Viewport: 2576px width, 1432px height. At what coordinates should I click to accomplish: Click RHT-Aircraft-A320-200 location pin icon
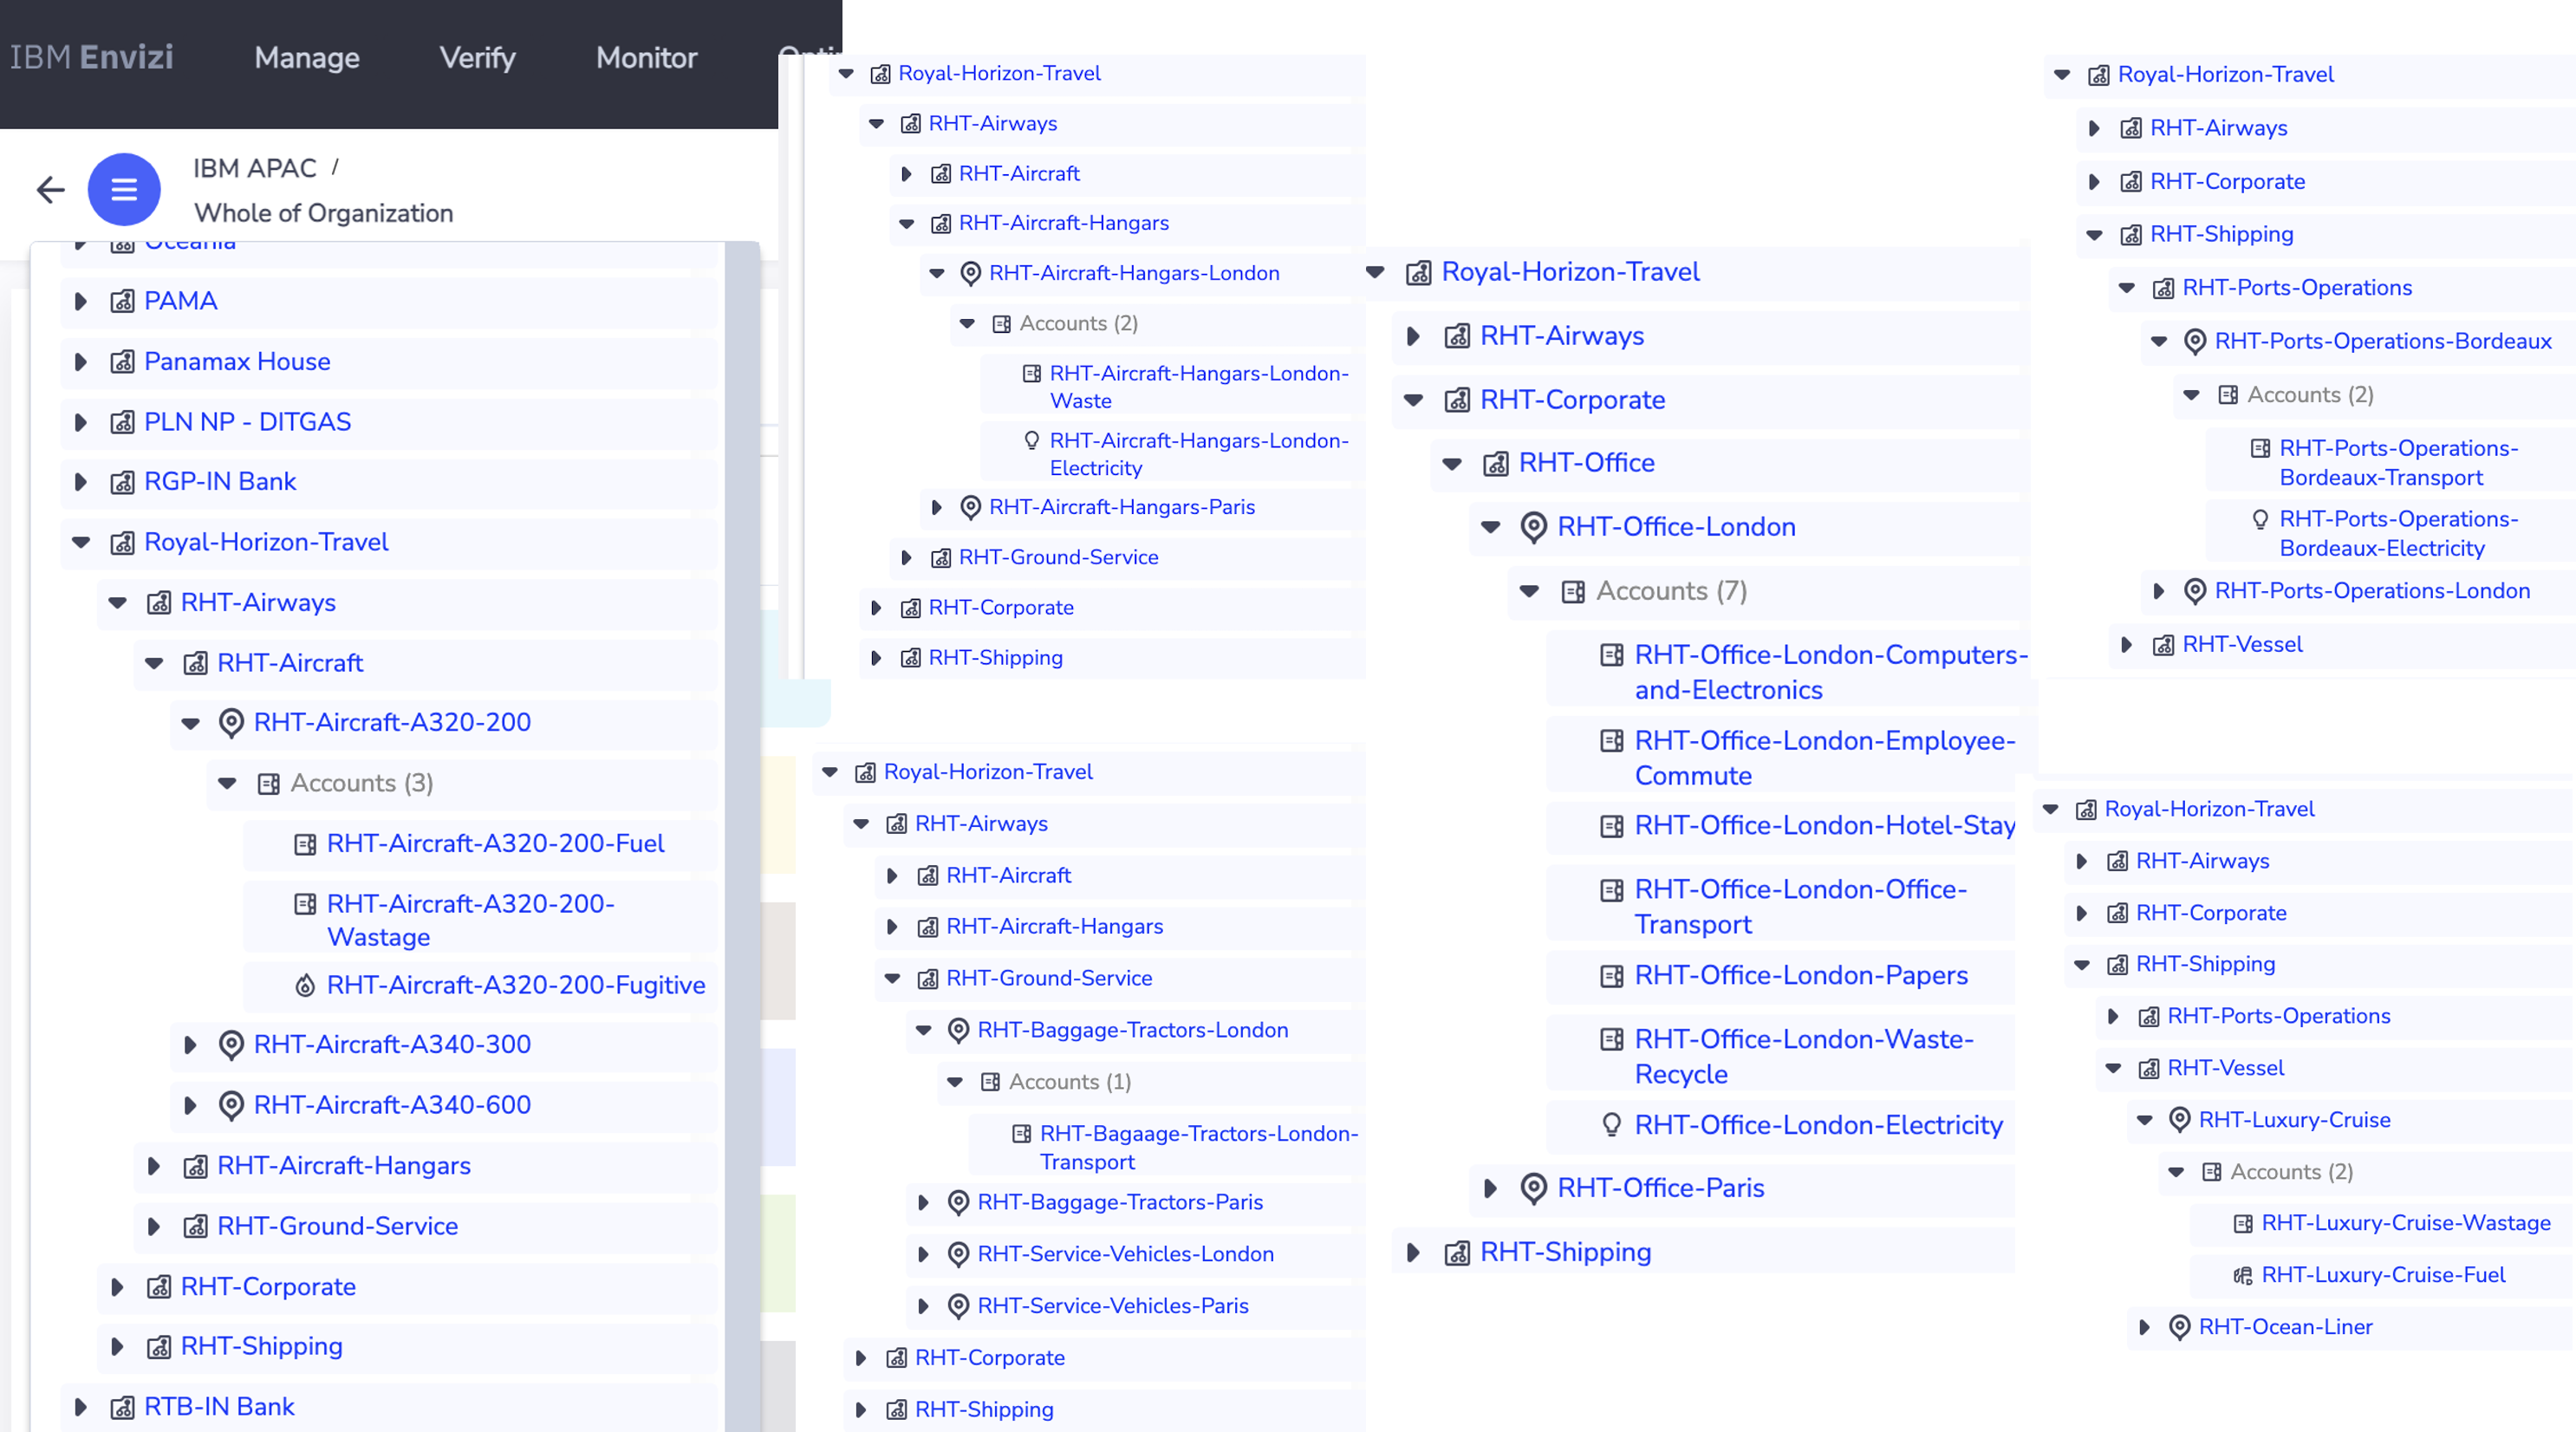pyautogui.click(x=231, y=723)
